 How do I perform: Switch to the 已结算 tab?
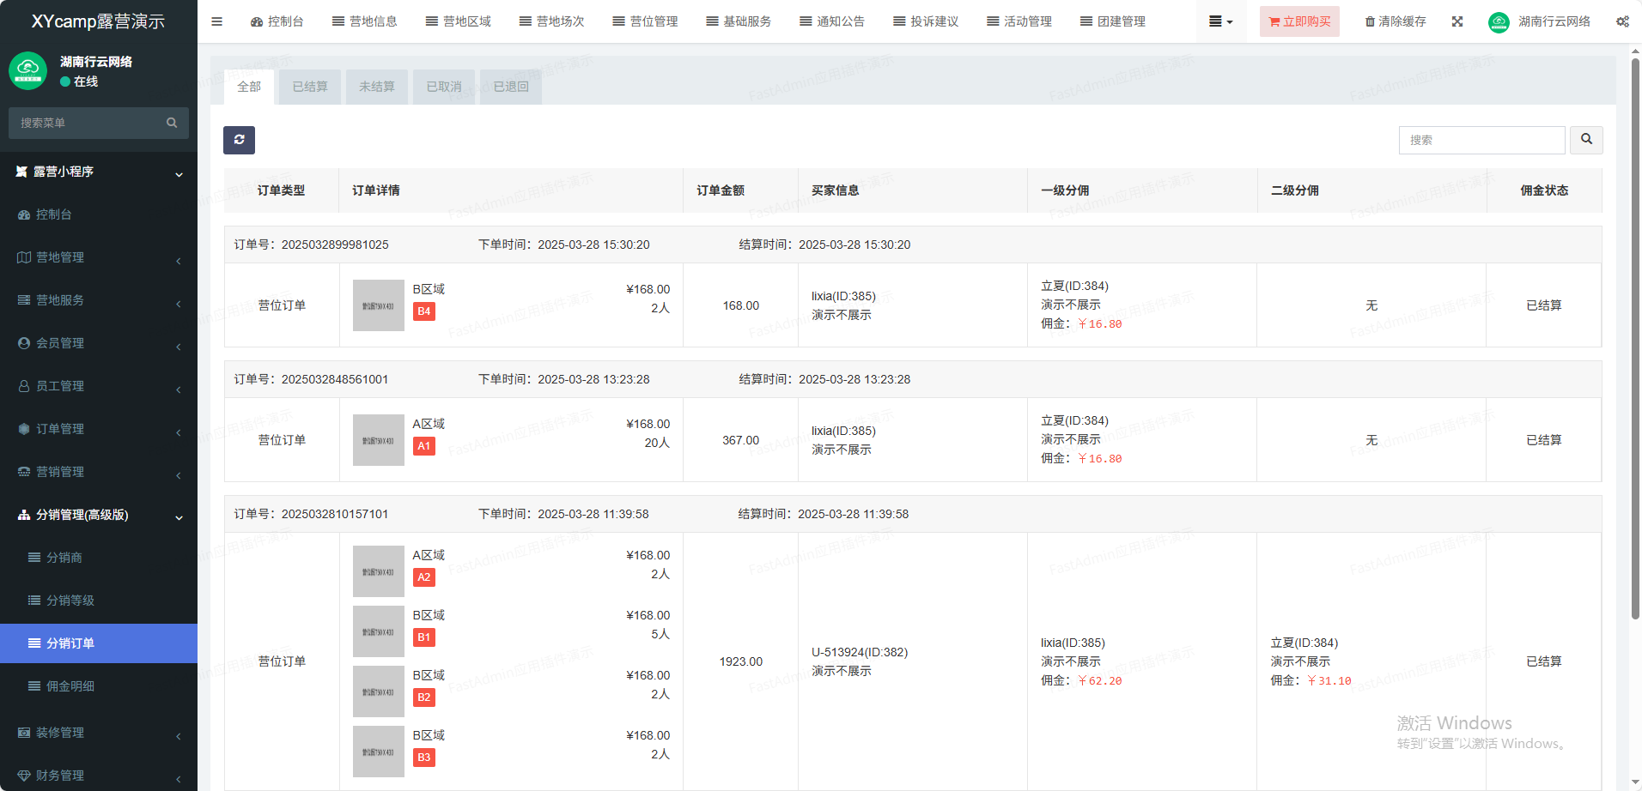pos(309,87)
